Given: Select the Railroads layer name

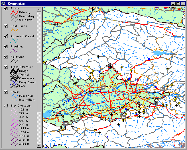Looking at the screenshot, I should click(x=17, y=57).
